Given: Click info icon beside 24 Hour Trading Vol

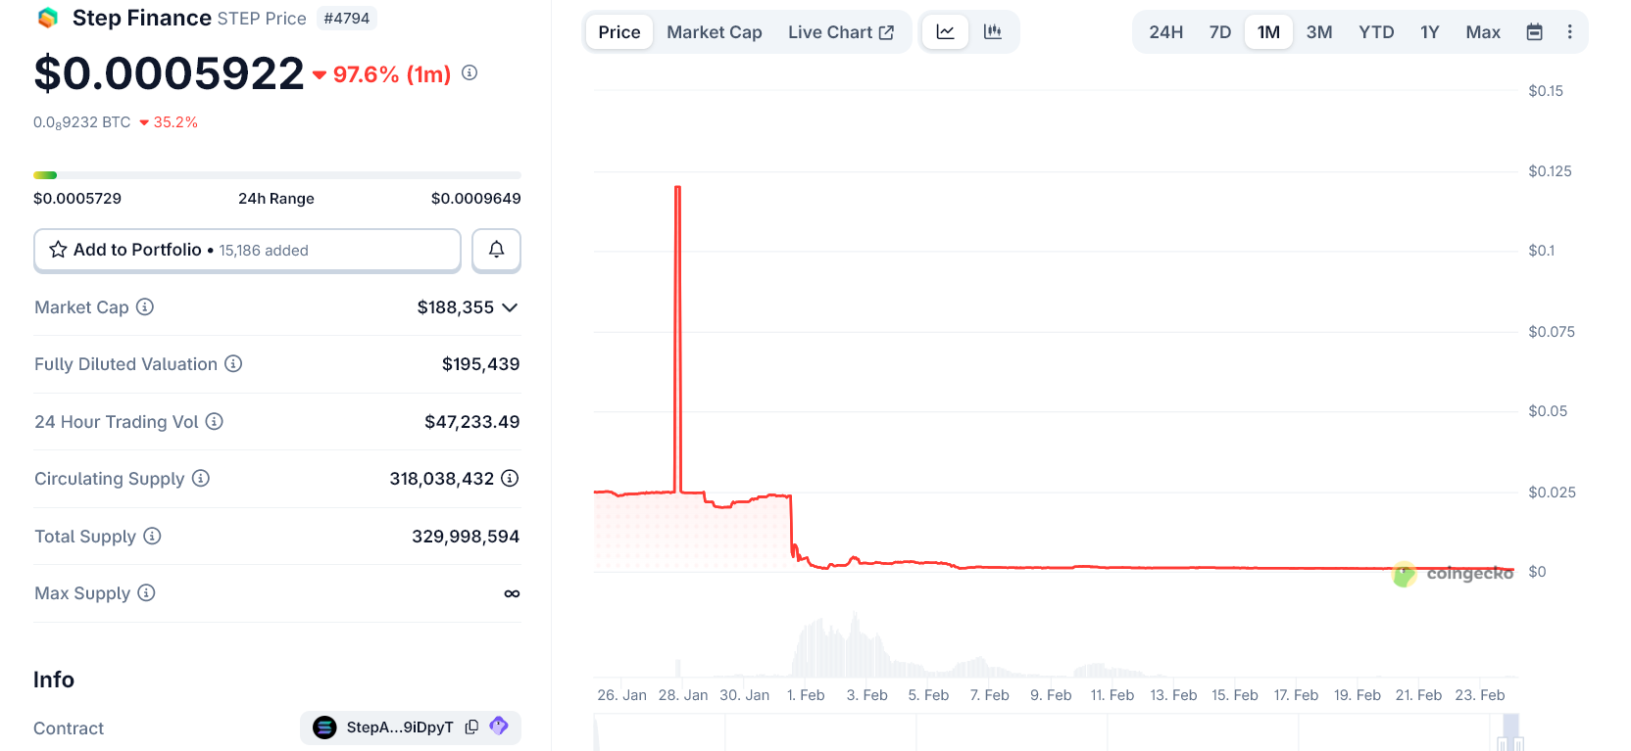Looking at the screenshot, I should tap(215, 421).
